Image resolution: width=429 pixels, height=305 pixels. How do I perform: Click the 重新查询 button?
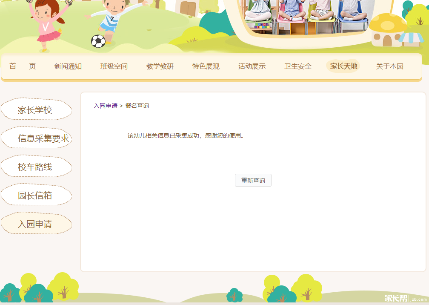253,180
